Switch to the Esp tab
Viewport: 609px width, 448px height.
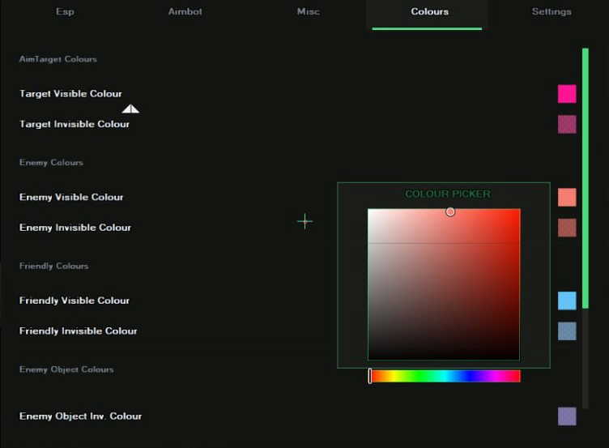coord(65,11)
